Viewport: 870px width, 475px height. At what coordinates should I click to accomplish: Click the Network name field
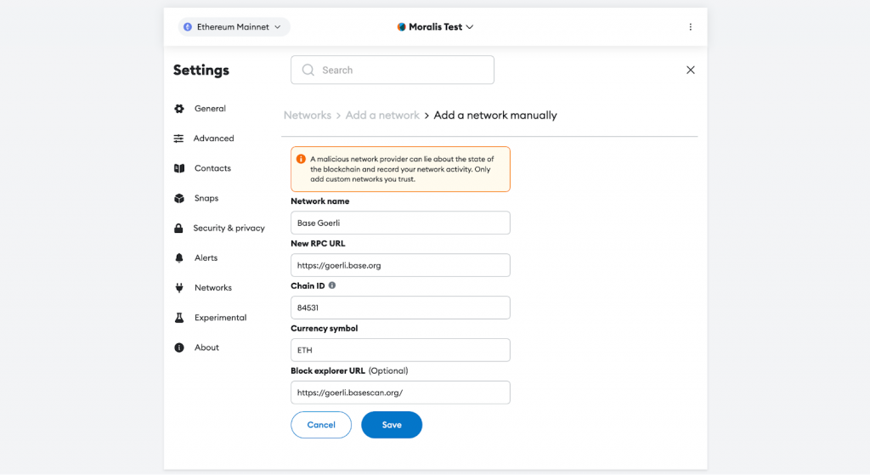tap(401, 223)
